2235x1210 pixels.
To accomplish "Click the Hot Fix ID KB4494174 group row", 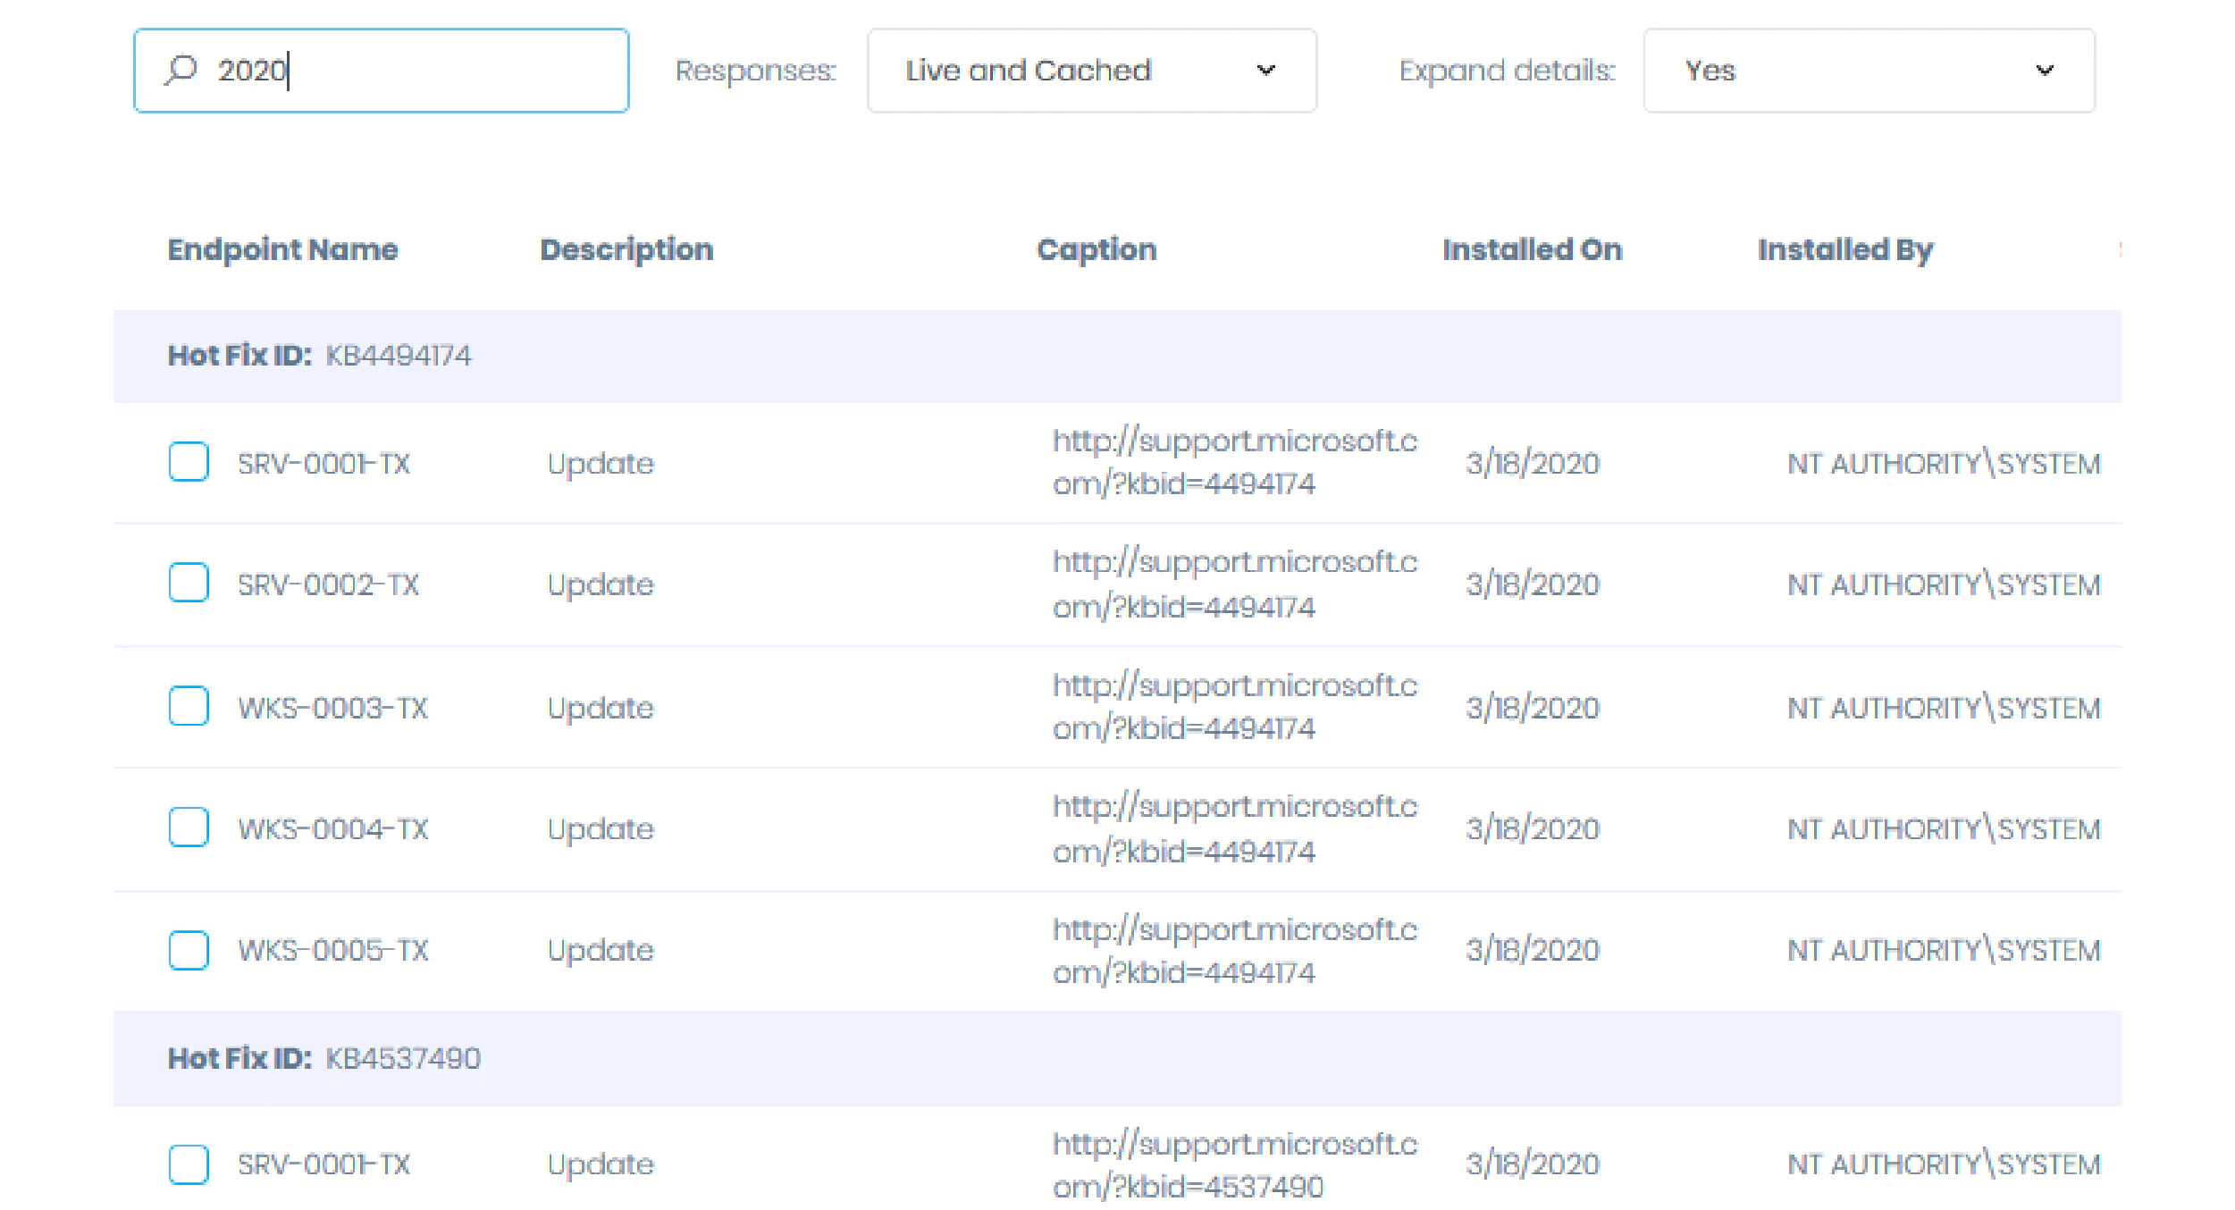I will 322,355.
